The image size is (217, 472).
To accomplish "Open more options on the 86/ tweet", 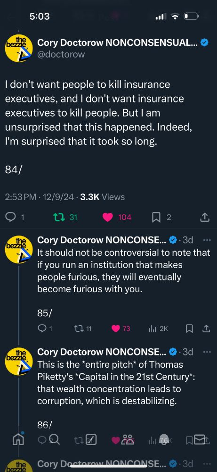I will (x=207, y=352).
